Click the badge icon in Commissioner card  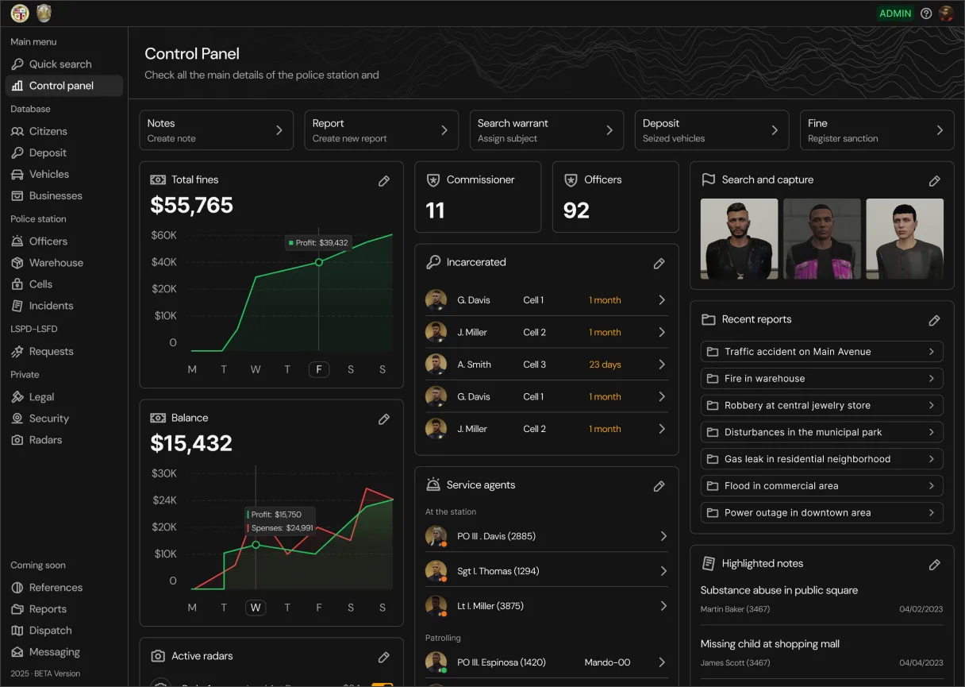click(433, 180)
